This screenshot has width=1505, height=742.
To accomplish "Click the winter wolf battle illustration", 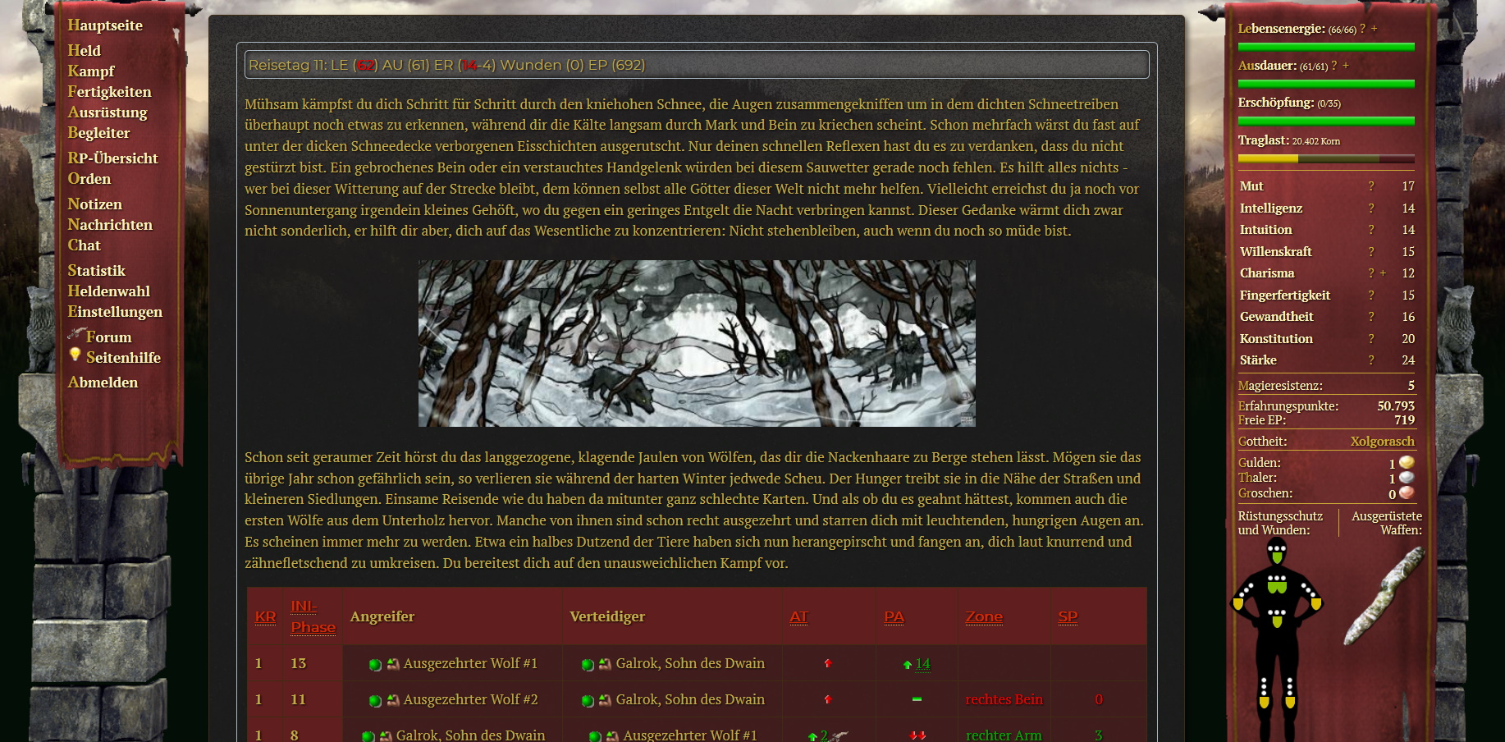I will (x=696, y=345).
